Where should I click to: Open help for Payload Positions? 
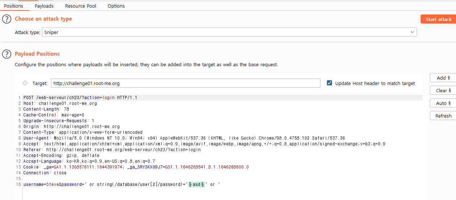tap(7, 54)
